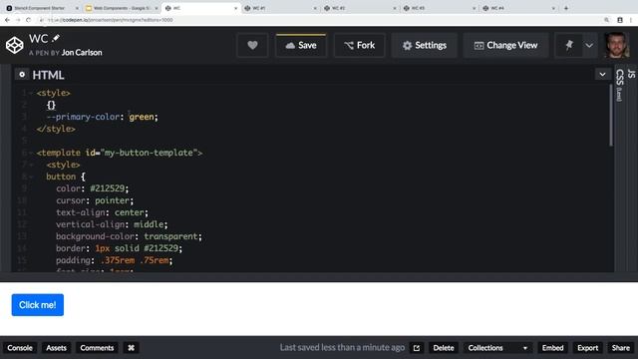This screenshot has width=638, height=359.
Task: Click the author name Jon Carlson
Action: tap(82, 53)
